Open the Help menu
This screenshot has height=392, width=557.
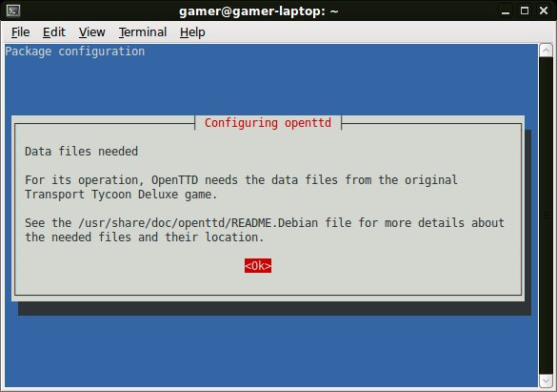click(192, 32)
